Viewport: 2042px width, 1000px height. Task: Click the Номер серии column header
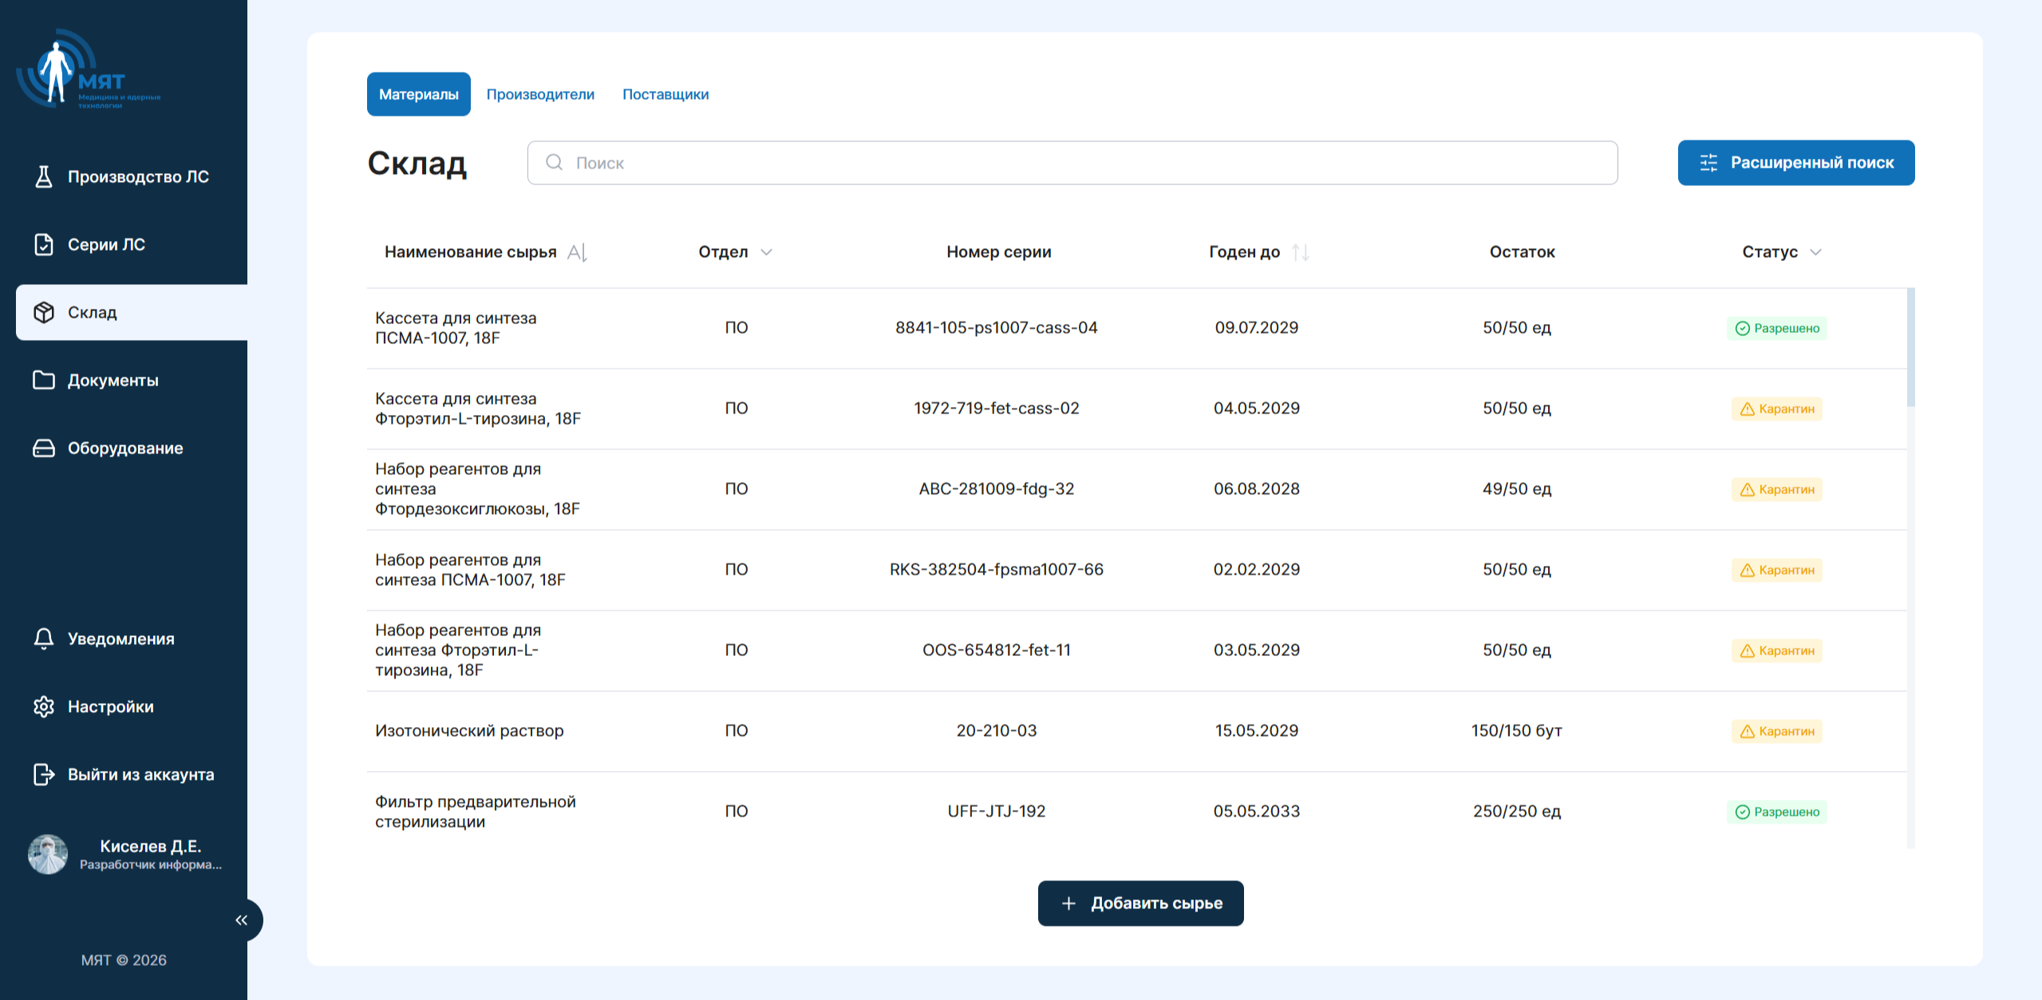999,252
